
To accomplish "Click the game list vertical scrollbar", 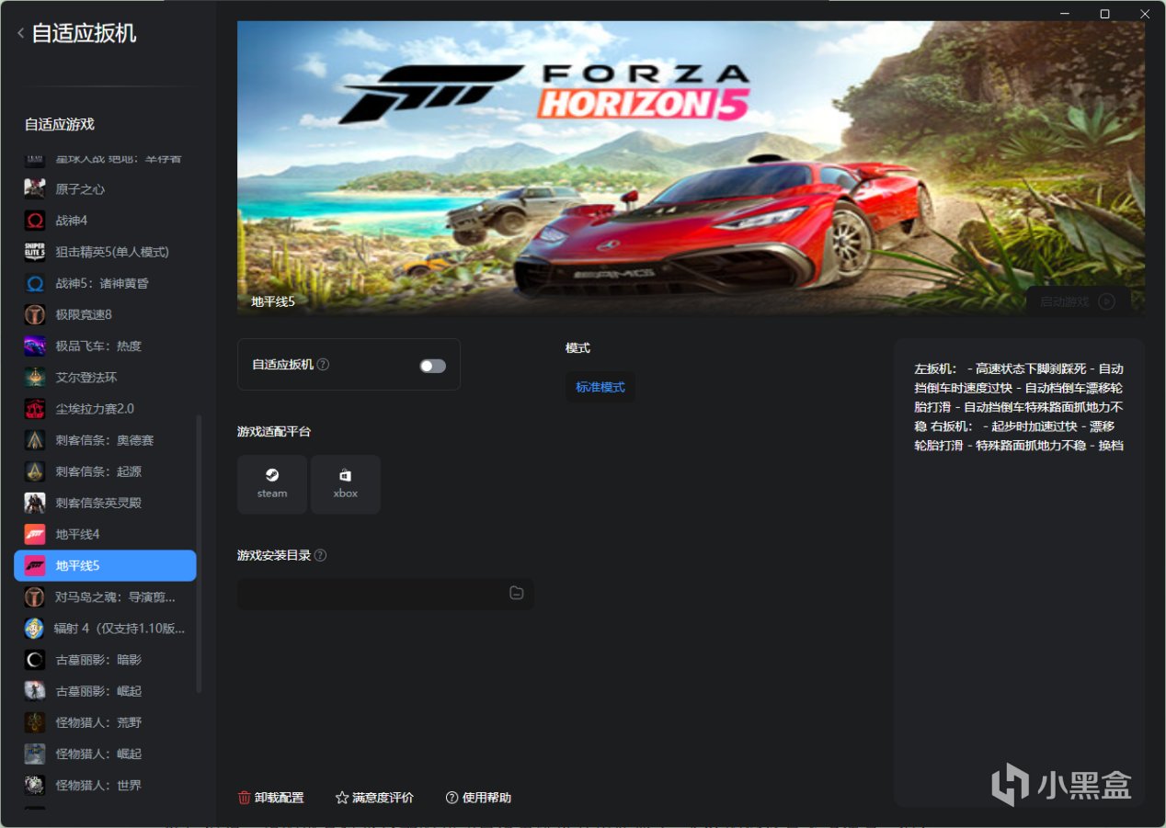I will tap(200, 553).
